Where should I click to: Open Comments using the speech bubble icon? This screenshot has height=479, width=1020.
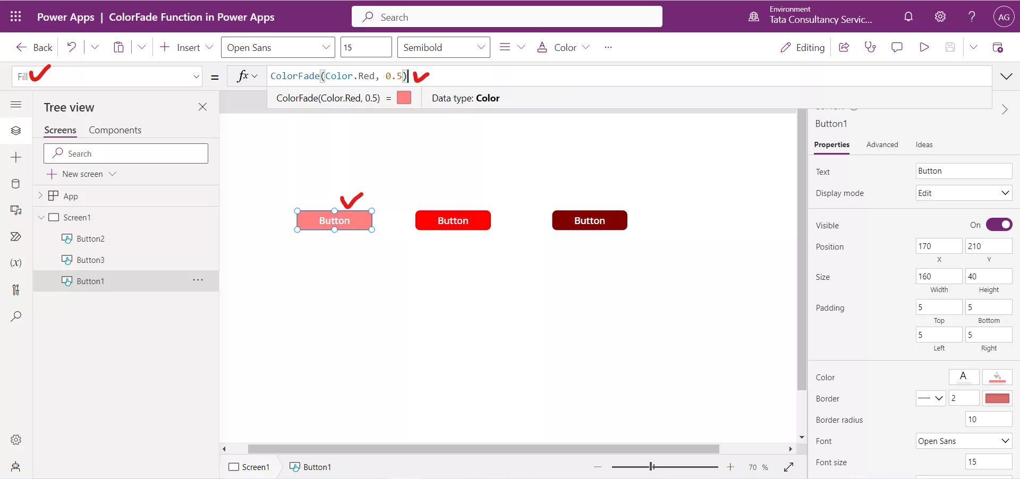tap(897, 47)
